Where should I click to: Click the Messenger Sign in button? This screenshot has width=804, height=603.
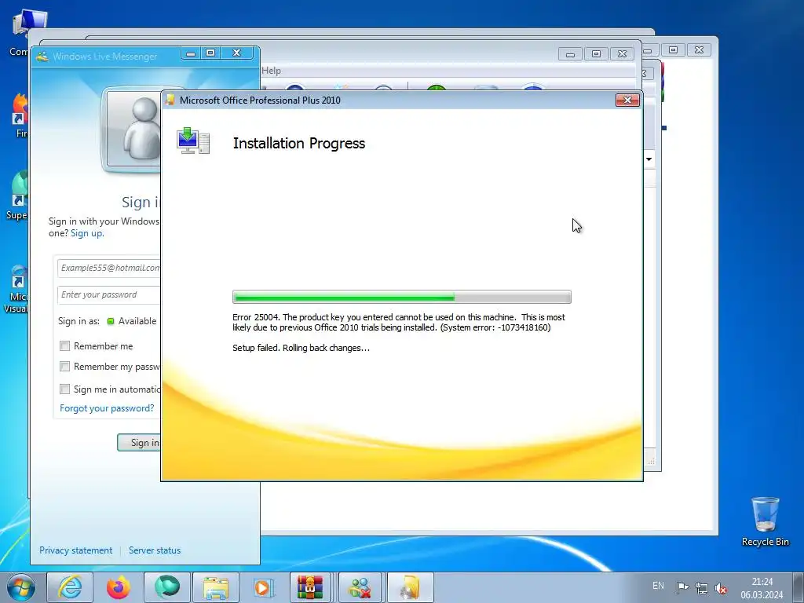[140, 443]
